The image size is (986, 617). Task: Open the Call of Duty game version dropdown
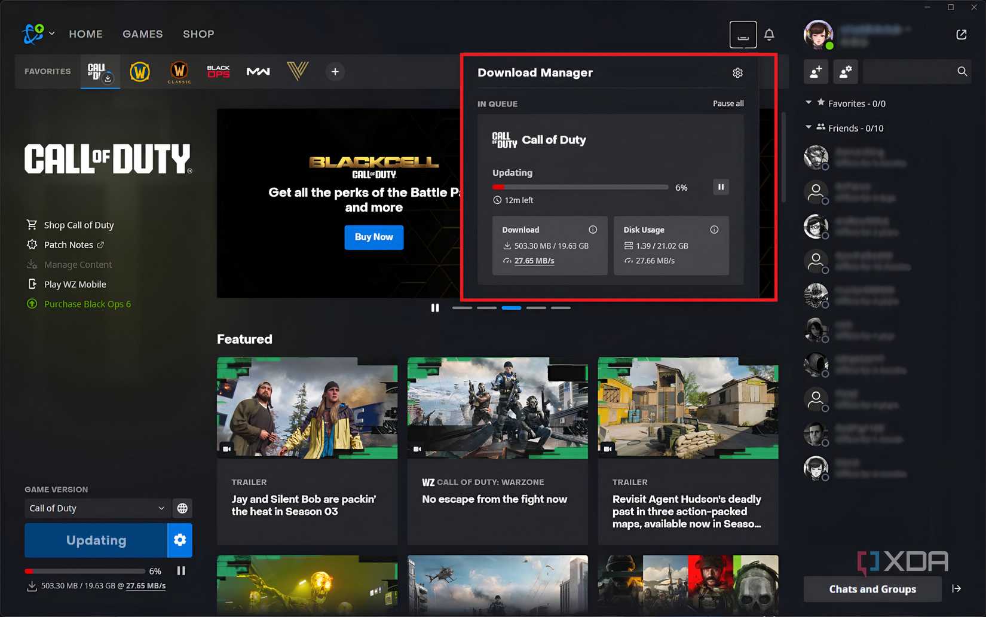[96, 508]
